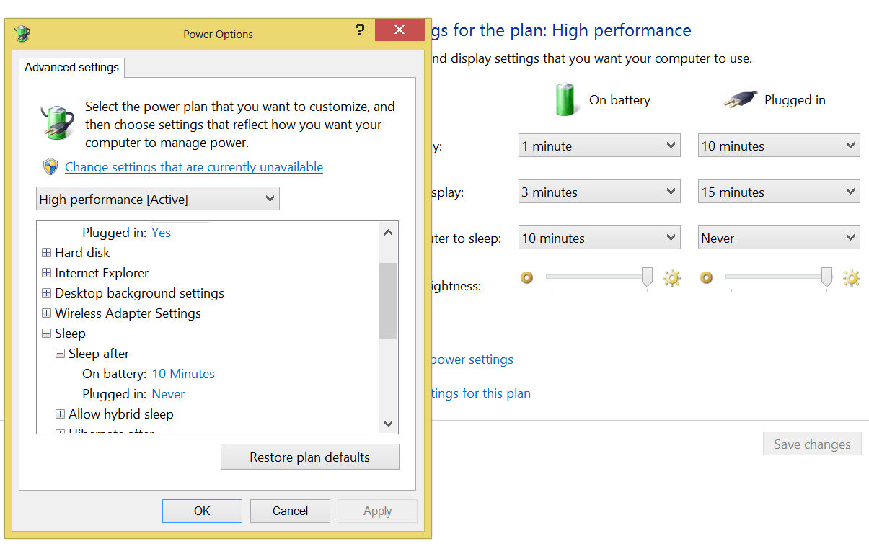Expand the Internet Explorer settings

[x=46, y=273]
